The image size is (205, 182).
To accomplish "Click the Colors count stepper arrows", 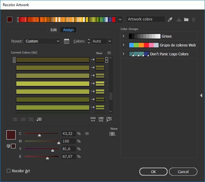I will point(89,41).
